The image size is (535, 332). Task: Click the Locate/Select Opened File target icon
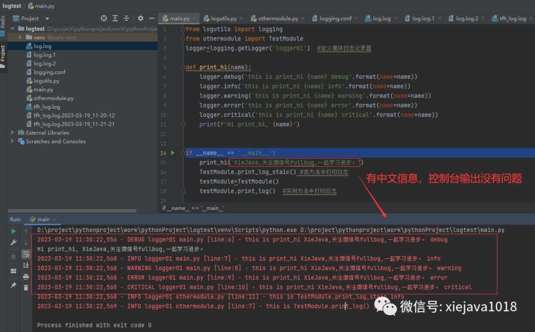pos(104,18)
